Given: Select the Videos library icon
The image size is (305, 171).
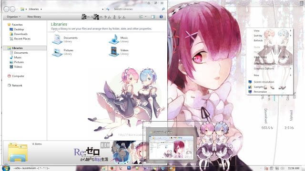Looking at the screenshot, I should (x=114, y=52).
